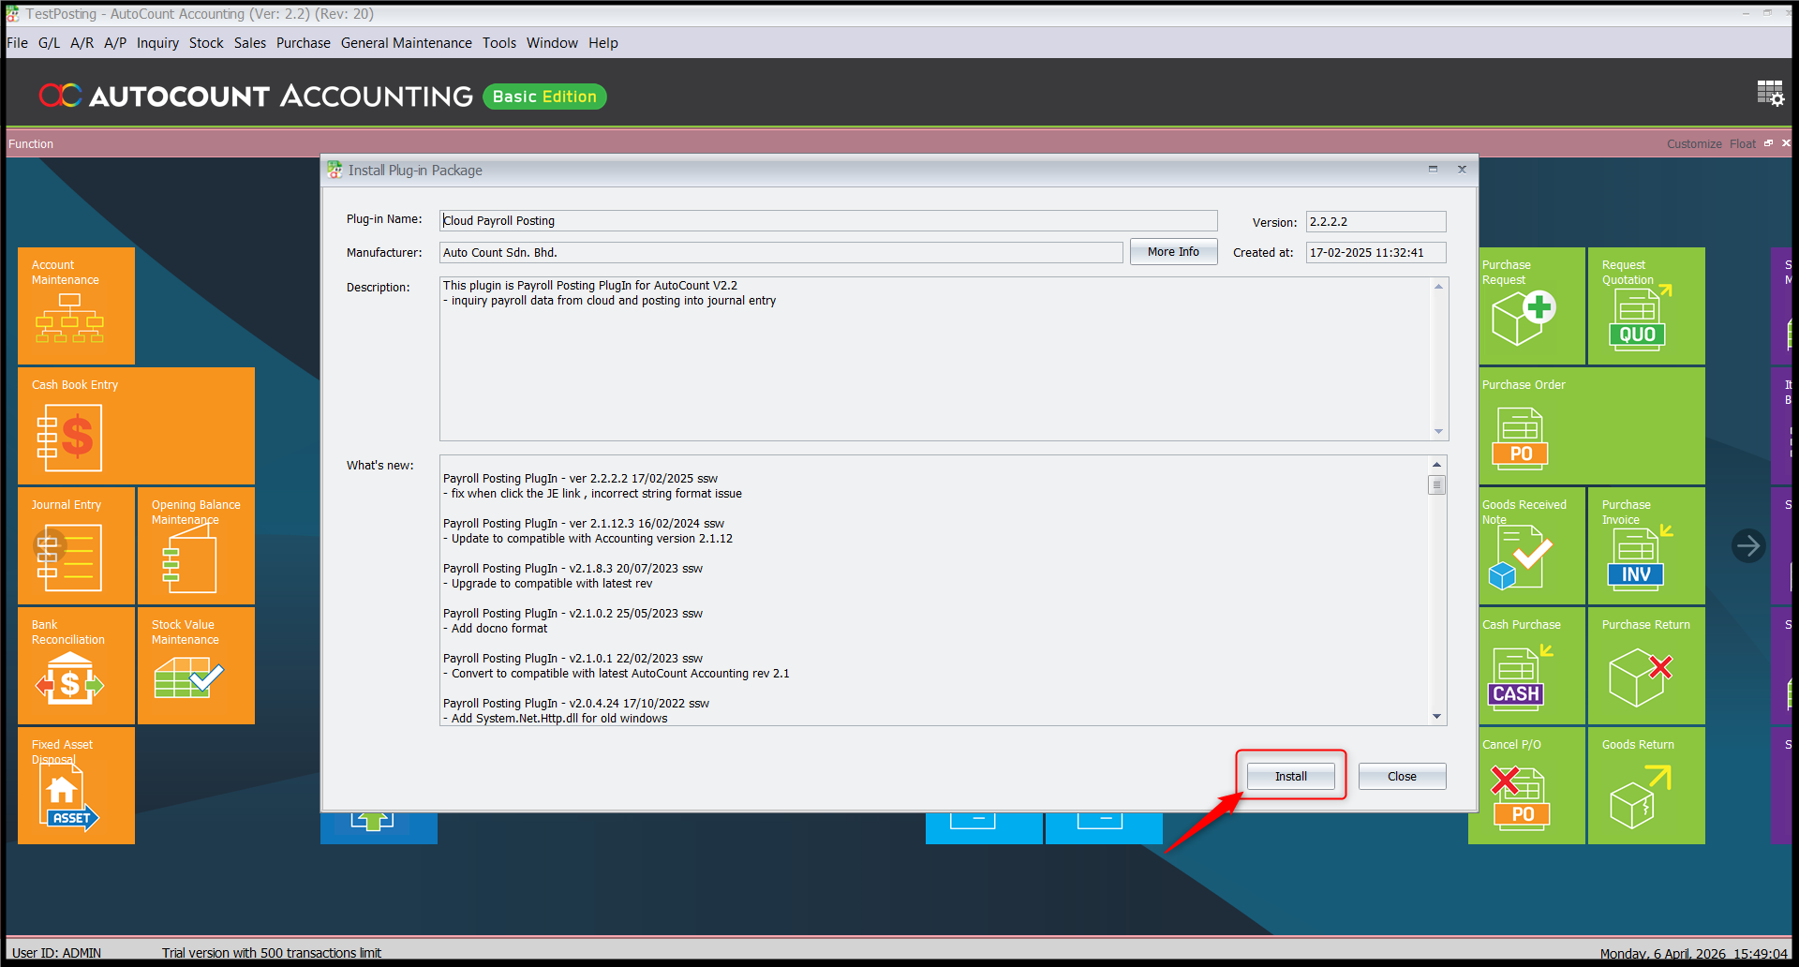Screen dimensions: 1799x967
Task: Open the Sales menu
Action: [x=250, y=43]
